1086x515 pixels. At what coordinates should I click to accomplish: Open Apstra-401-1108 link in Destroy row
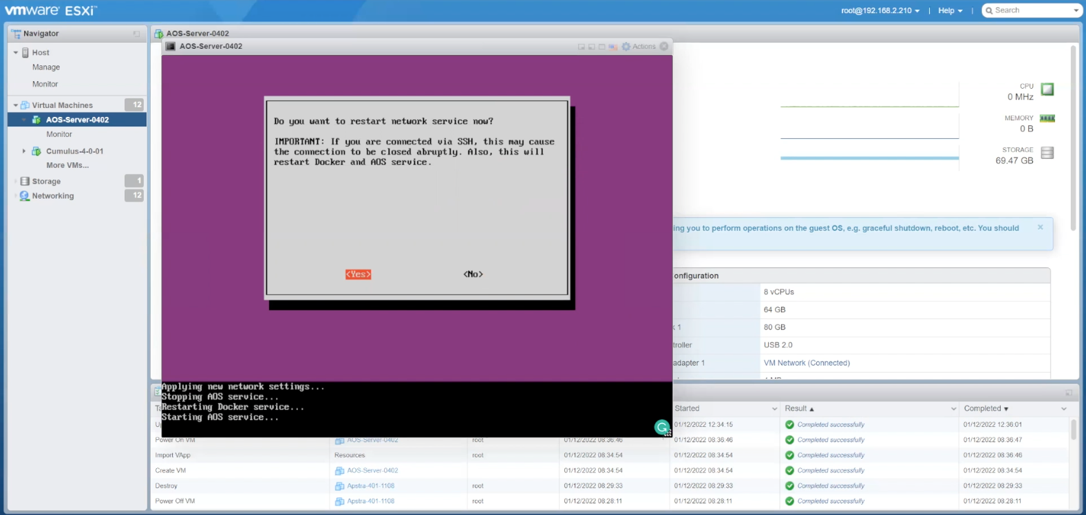(x=370, y=485)
